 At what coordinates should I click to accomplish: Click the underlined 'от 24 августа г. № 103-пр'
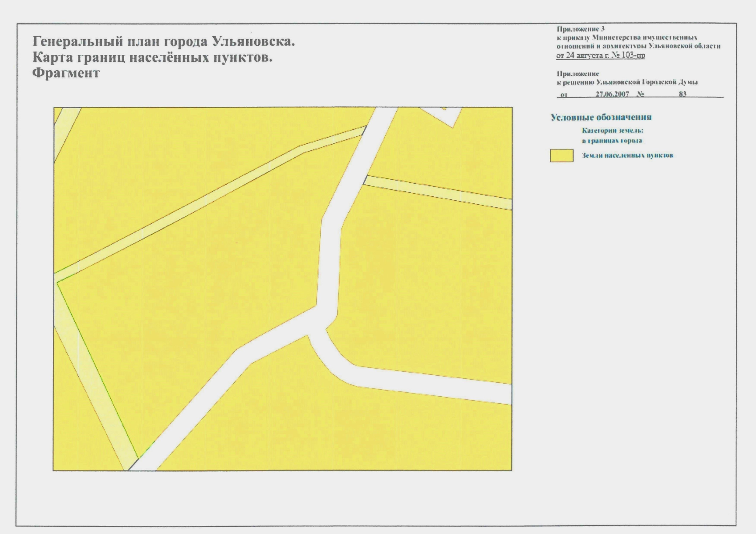point(600,56)
